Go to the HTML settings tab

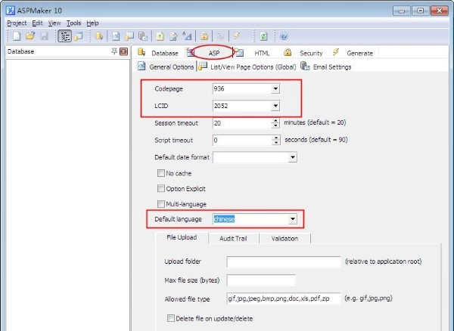261,53
